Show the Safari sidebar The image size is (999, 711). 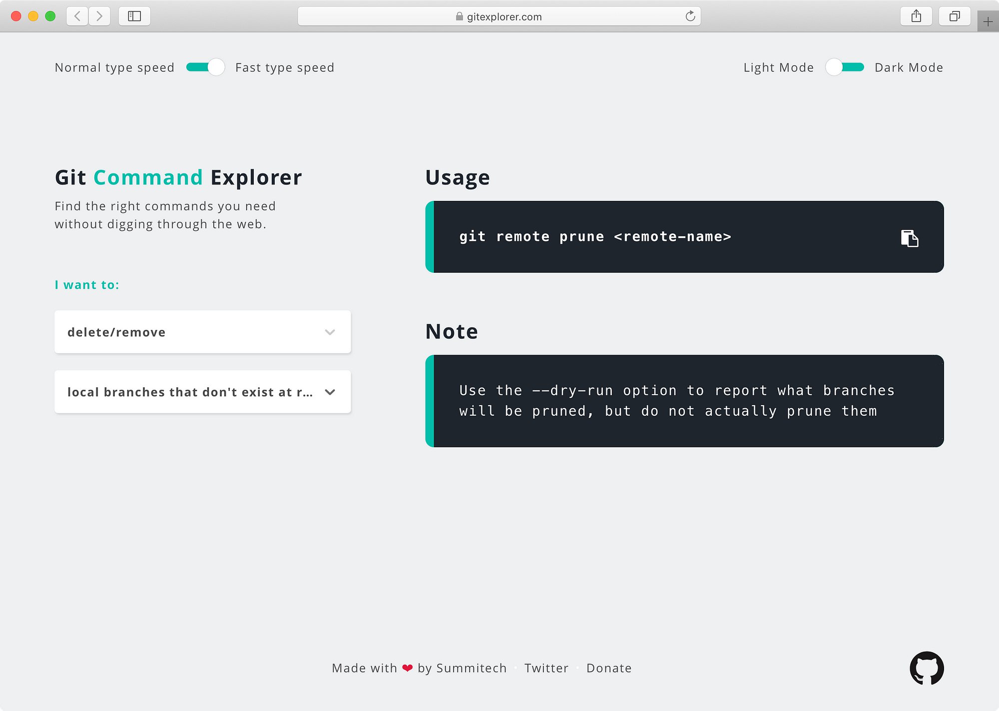pos(134,16)
